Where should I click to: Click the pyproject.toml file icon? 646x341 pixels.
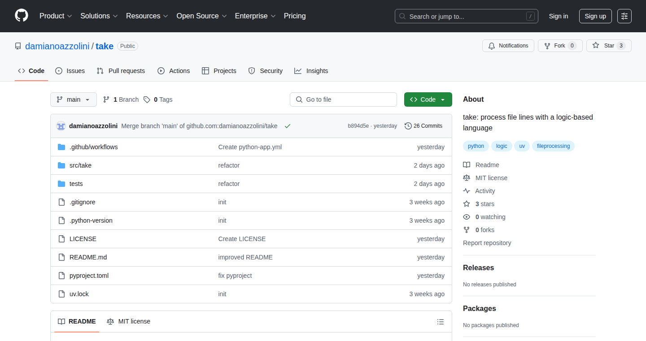pyautogui.click(x=61, y=276)
